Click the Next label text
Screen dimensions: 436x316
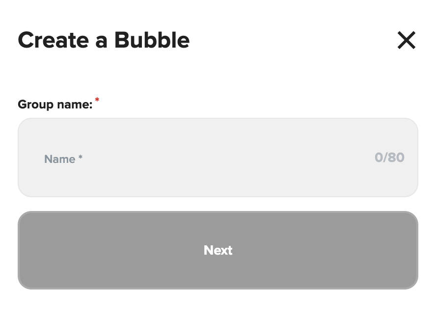point(218,250)
